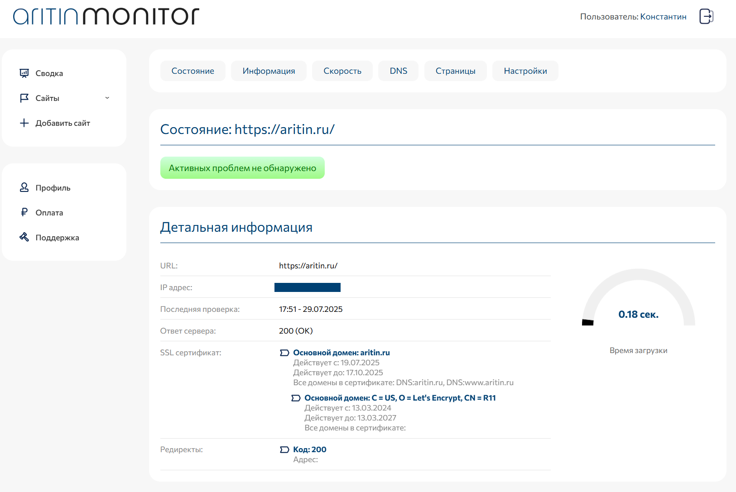Open the Состояние tab
This screenshot has width=736, height=492.
193,71
